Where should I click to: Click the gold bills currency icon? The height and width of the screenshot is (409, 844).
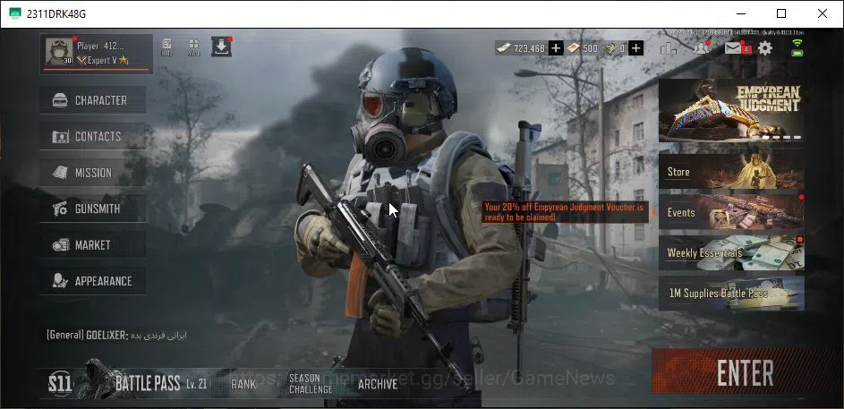click(x=610, y=48)
